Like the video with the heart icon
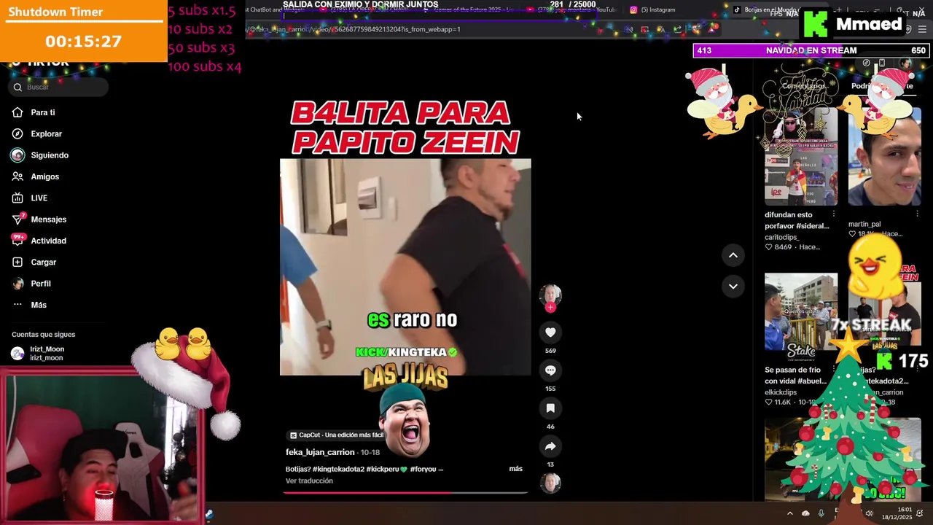Viewport: 933px width, 525px height. (x=550, y=332)
